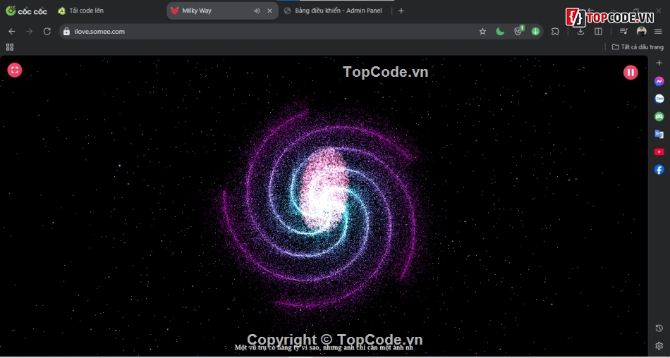The height and width of the screenshot is (358, 670).
Task: Open Messenger in the sidebar
Action: tap(659, 81)
